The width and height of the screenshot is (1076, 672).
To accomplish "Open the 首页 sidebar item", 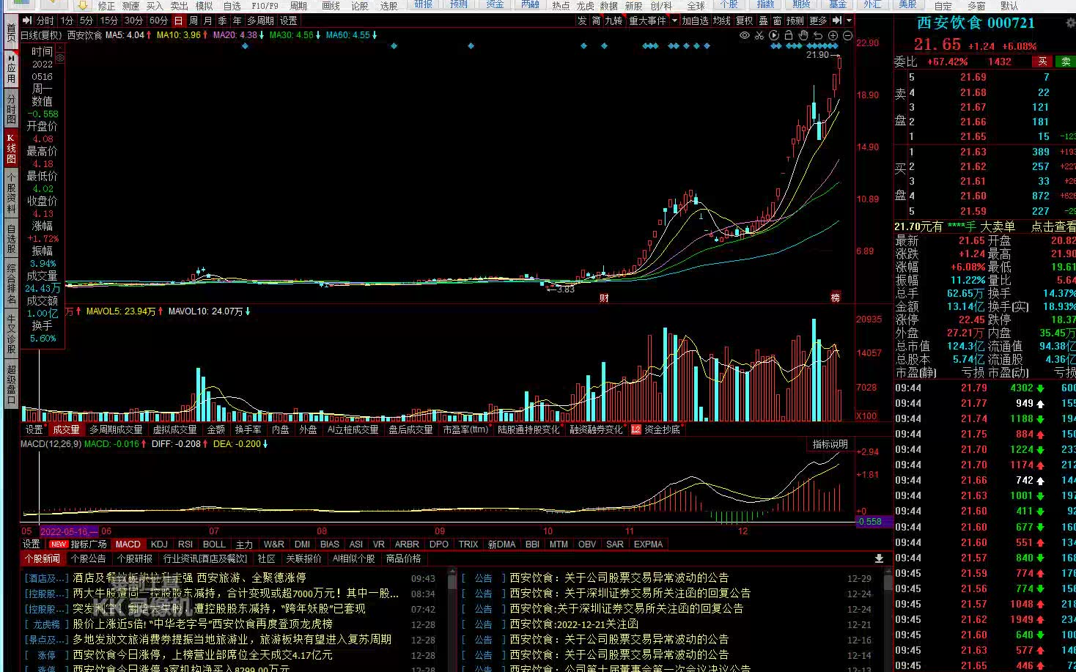I will (11, 33).
